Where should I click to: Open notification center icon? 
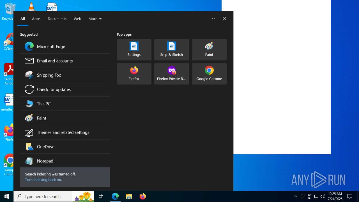click(x=350, y=196)
